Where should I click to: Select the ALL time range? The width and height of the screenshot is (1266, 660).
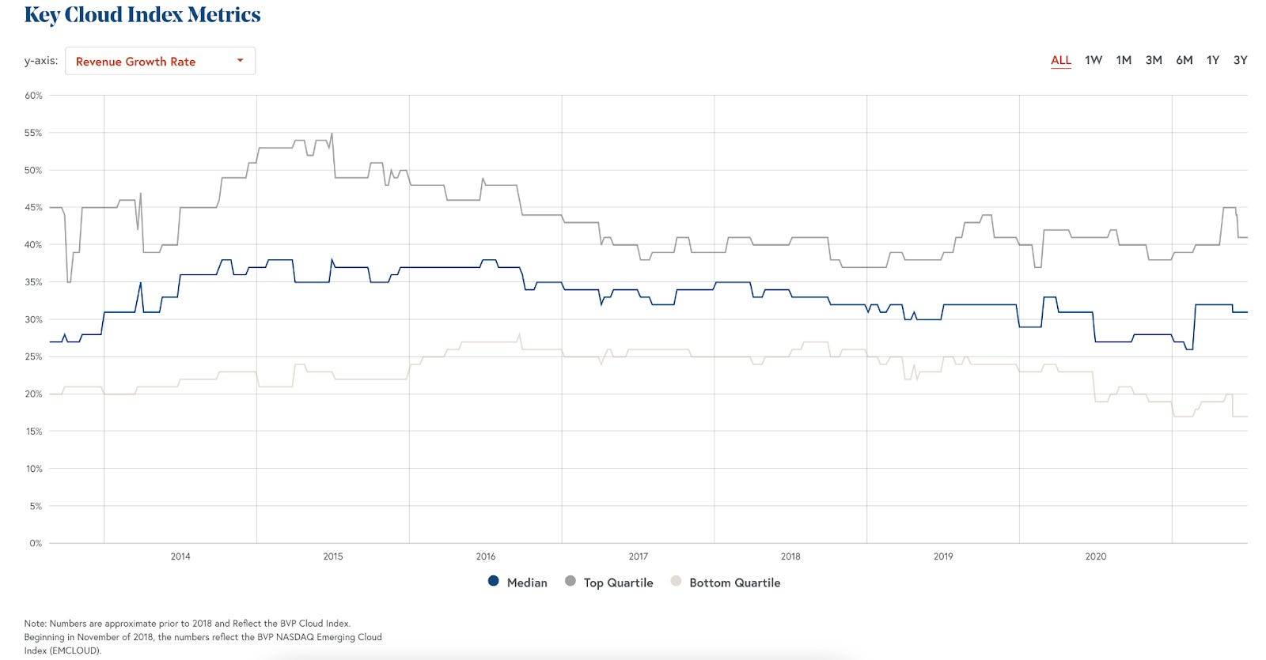pyautogui.click(x=1060, y=60)
